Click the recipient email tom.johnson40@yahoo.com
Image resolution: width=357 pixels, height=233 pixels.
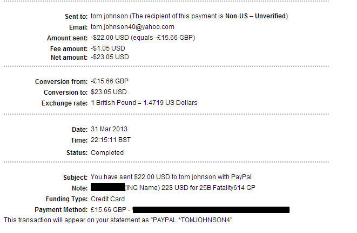132,27
